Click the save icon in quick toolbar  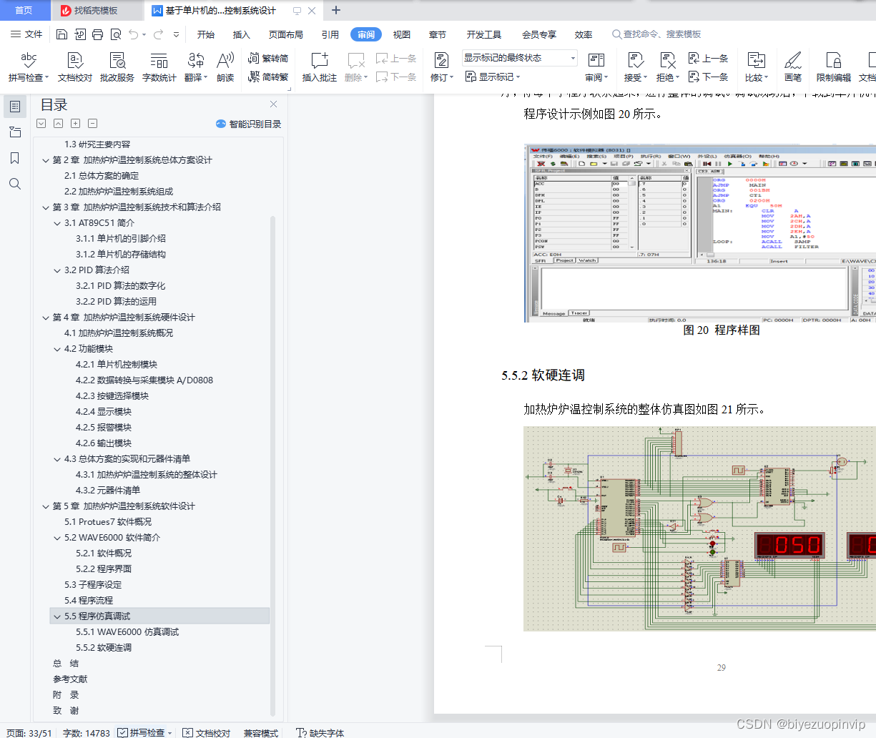pyautogui.click(x=61, y=34)
